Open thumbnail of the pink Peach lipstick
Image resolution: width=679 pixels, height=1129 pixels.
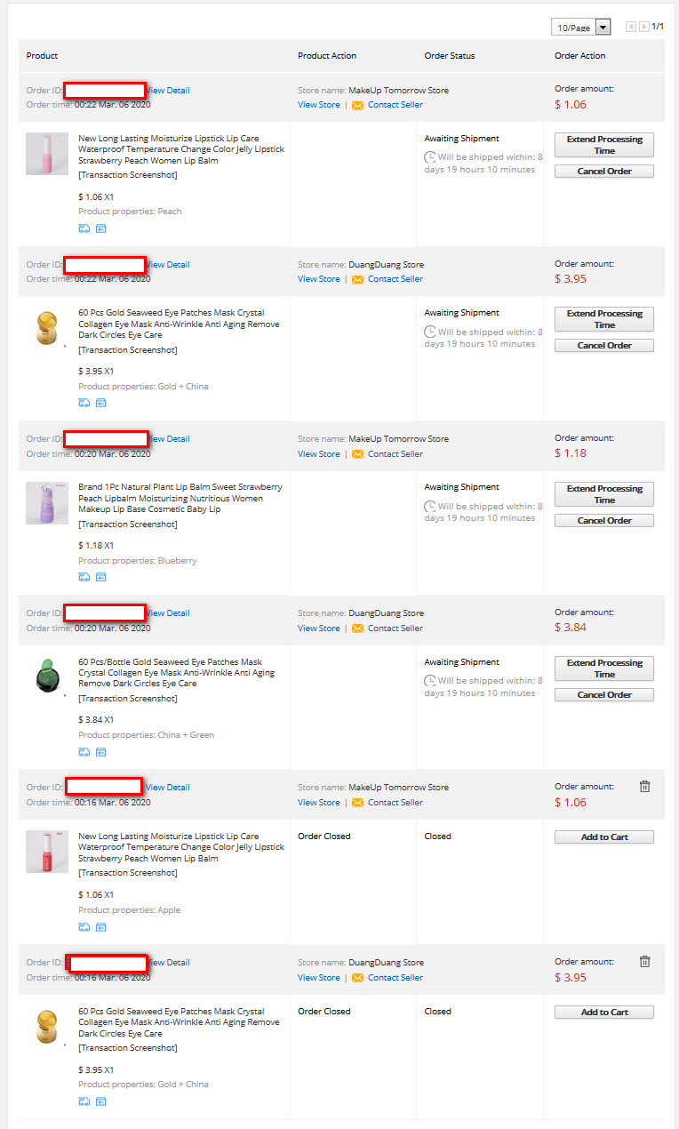click(x=47, y=154)
